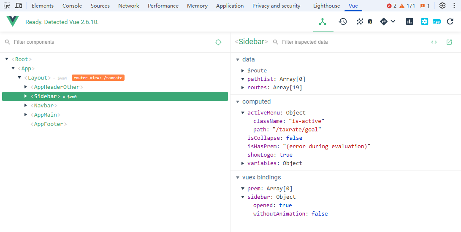This screenshot has width=461, height=232.
Task: Click the path "/taxrate/goal" value
Action: 297,129
